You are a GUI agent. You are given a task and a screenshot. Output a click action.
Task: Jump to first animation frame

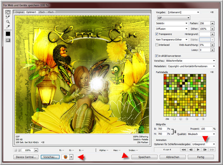184,149
